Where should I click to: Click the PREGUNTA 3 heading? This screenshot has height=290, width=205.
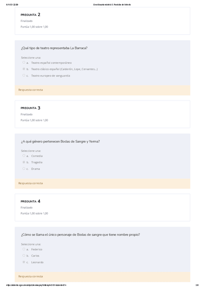[30, 108]
